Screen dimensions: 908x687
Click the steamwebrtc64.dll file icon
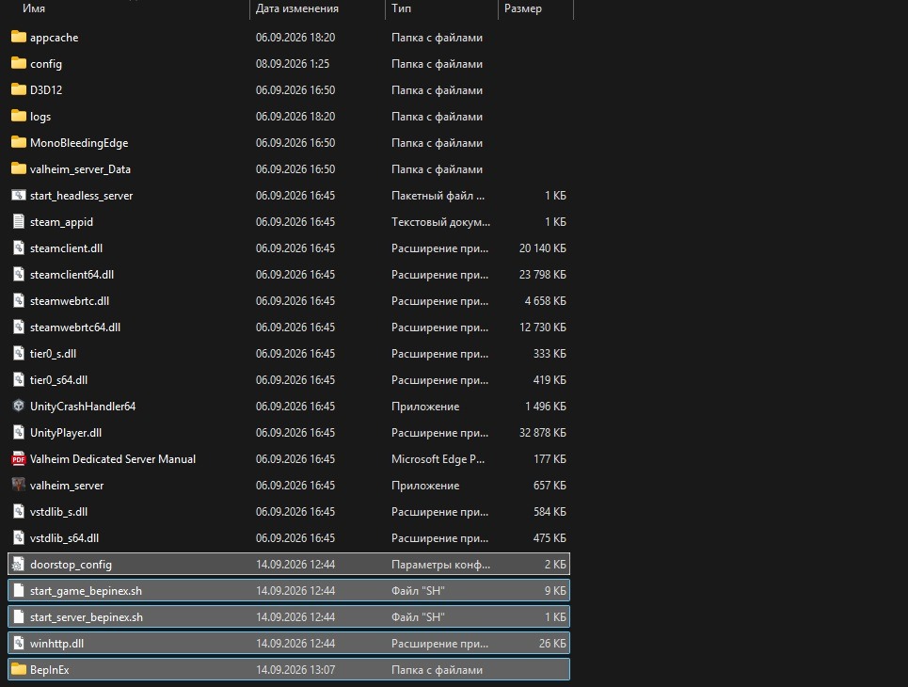(x=19, y=327)
